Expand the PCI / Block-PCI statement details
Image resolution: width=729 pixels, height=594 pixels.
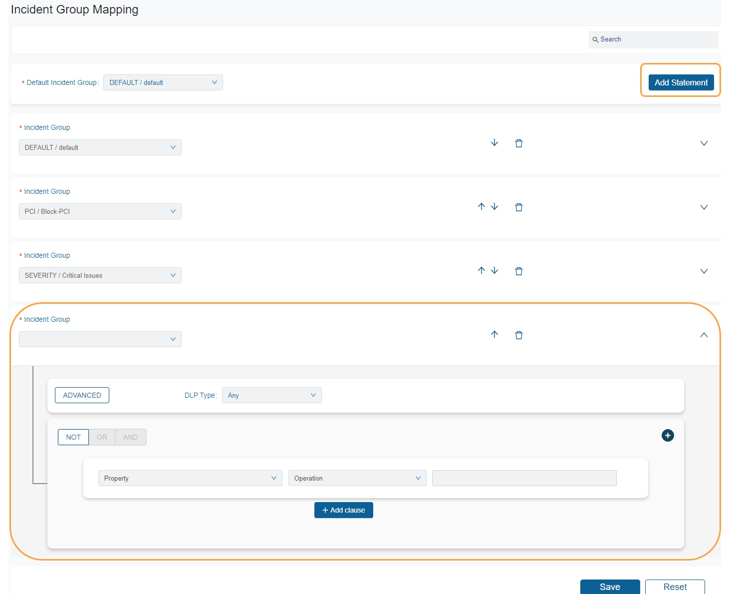pos(704,207)
